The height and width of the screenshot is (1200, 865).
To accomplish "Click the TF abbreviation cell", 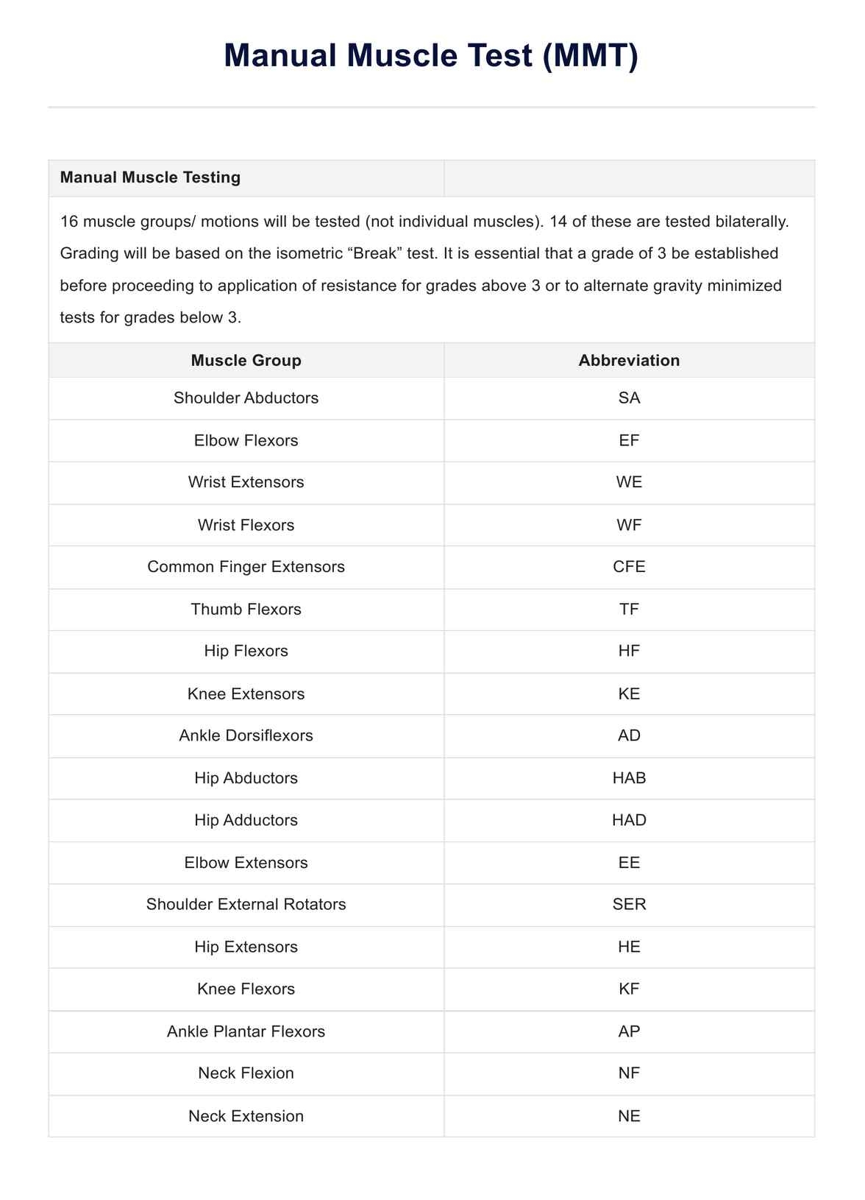I will (629, 609).
